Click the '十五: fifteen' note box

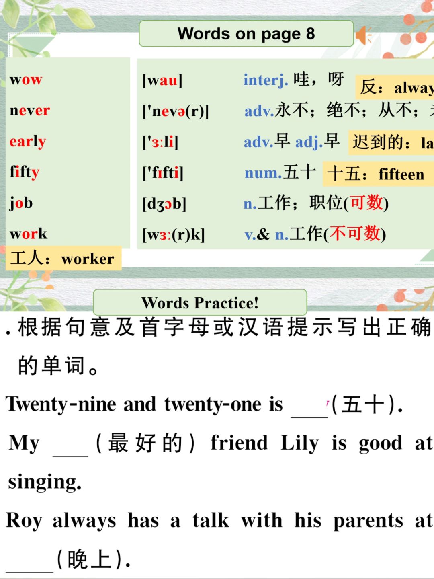coord(378,174)
